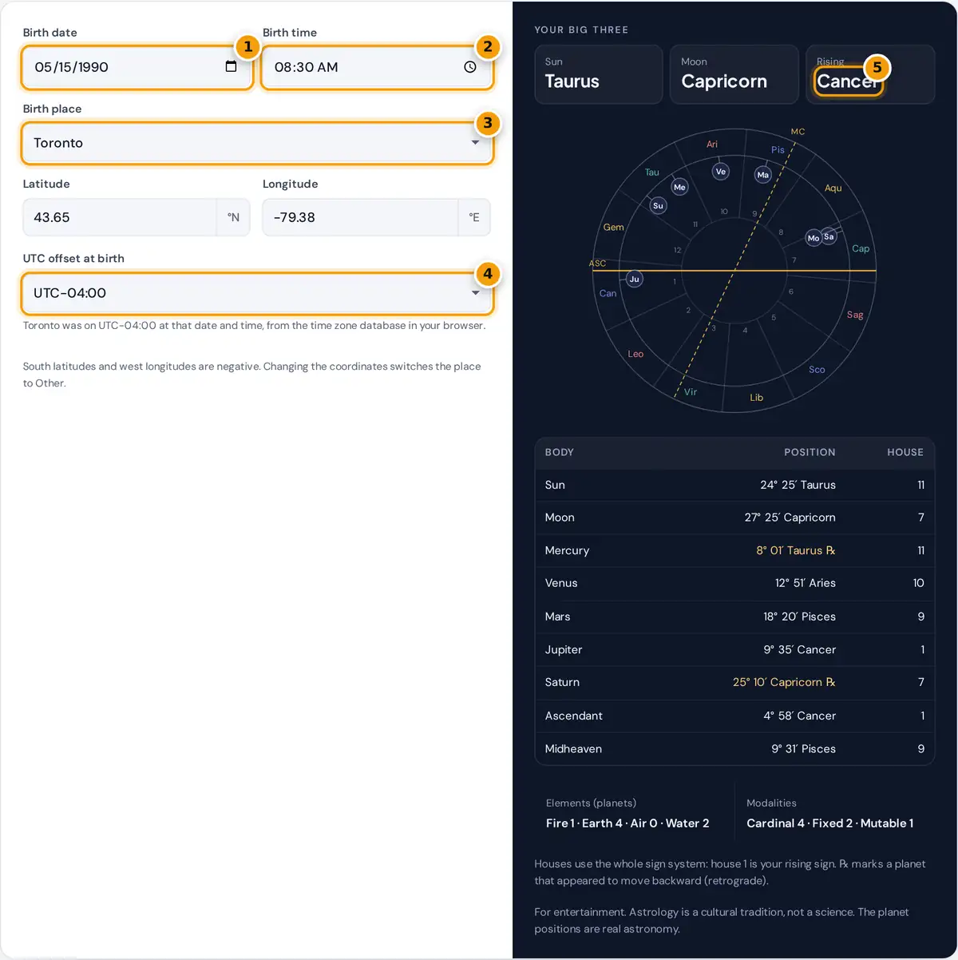
Task: Click the Gem sign label on the wheel
Action: click(x=613, y=227)
